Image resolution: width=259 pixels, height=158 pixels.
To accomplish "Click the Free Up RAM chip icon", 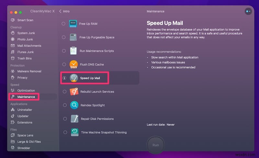I will [x=73, y=24].
